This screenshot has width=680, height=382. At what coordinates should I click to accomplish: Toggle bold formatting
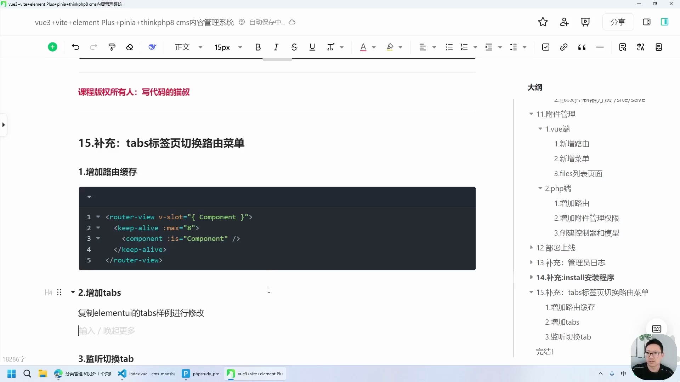258,47
